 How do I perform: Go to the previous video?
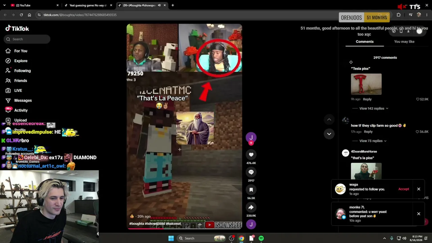329,119
